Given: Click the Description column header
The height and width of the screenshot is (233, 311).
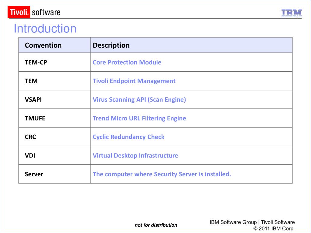Looking at the screenshot, I should tap(191, 45).
